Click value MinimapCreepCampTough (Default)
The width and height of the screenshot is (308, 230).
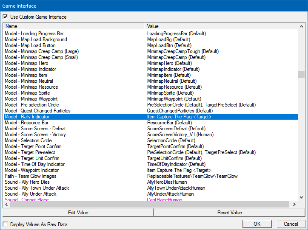click(x=183, y=51)
